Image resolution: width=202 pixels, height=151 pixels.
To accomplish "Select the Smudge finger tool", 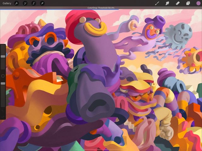I will [x=167, y=3].
